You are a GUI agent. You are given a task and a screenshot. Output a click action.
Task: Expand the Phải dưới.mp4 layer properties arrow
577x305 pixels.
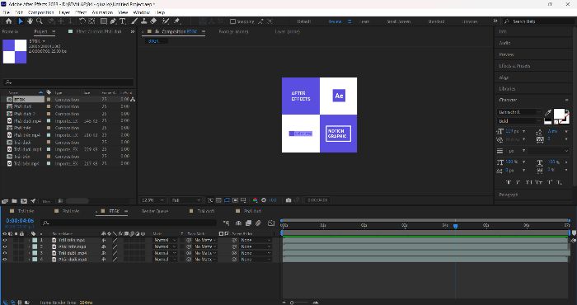coord(30,260)
